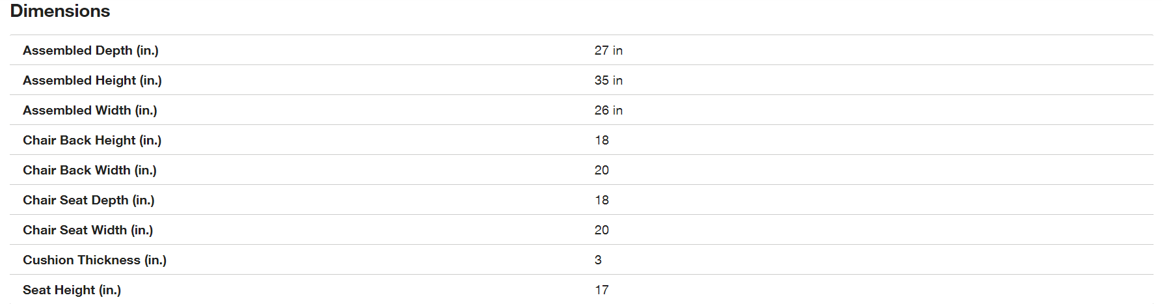Click the Chair Back Width value 20
1162x304 pixels.
click(602, 170)
